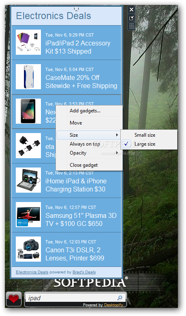Click timestamp Tue, Nov 6, 12:03 PM CST
The image size is (186, 316).
point(71,242)
